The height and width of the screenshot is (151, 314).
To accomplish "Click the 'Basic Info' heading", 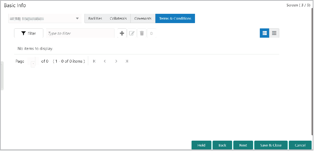I will (x=15, y=5).
